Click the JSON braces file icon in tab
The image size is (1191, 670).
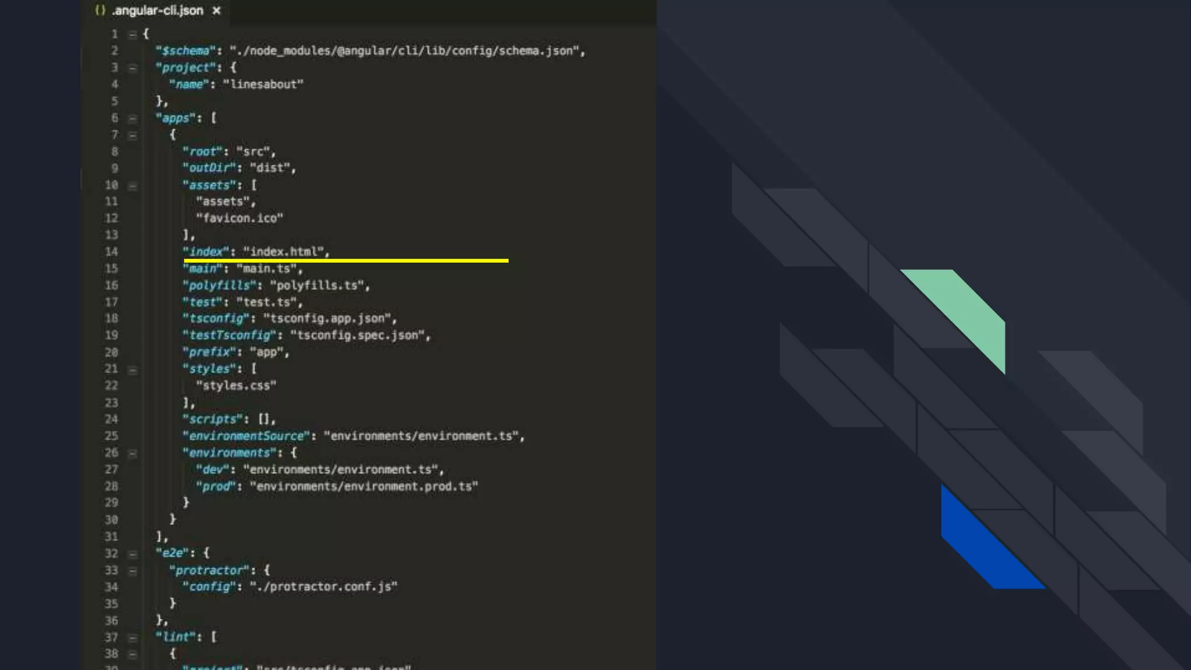click(100, 10)
